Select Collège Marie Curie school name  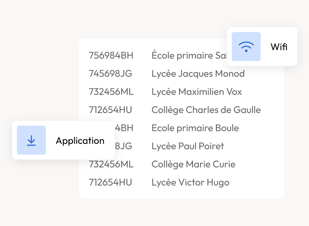coord(193,164)
